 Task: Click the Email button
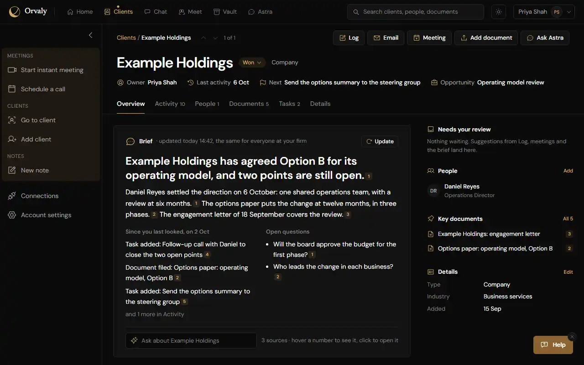point(386,38)
